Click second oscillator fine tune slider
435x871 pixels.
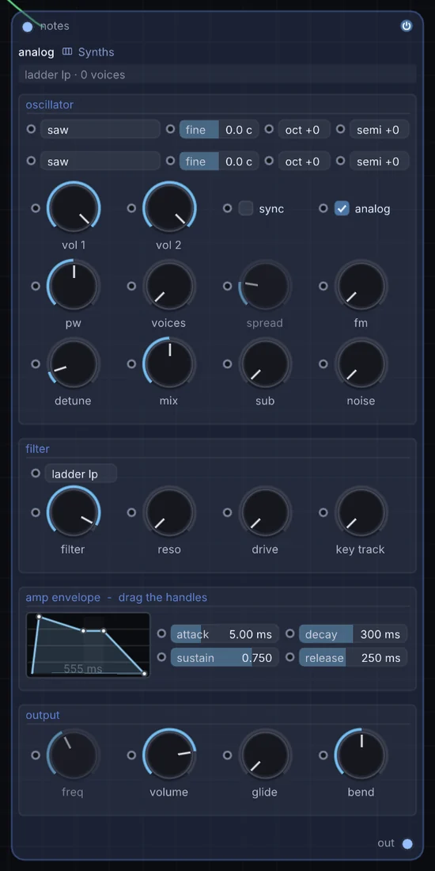click(219, 161)
